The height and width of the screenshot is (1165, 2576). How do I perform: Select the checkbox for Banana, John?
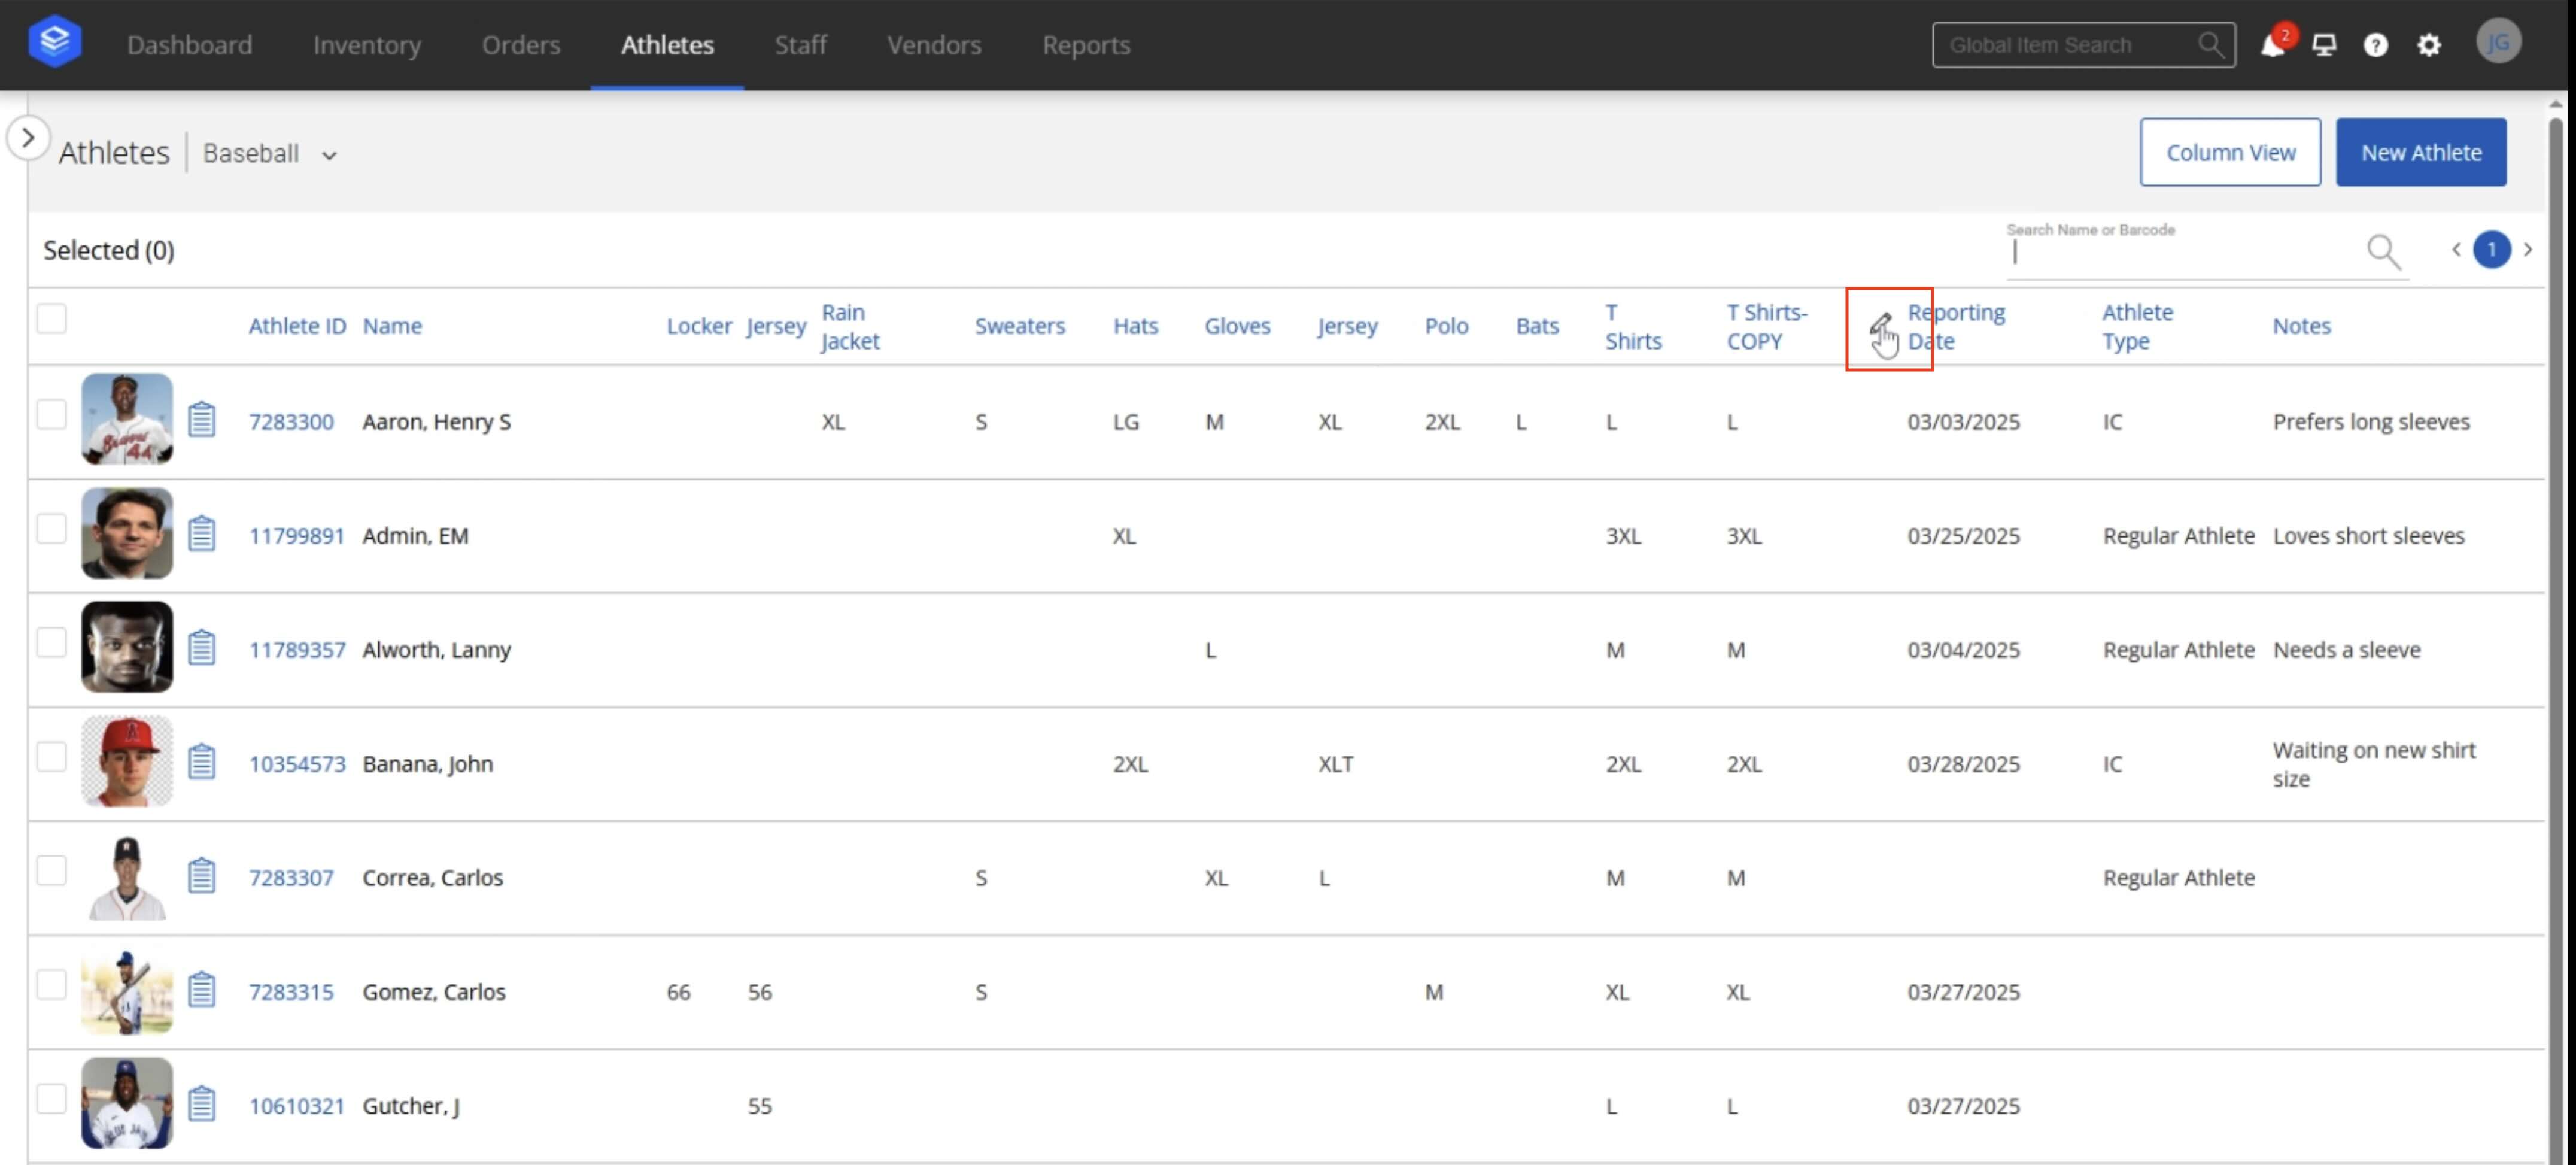point(51,757)
